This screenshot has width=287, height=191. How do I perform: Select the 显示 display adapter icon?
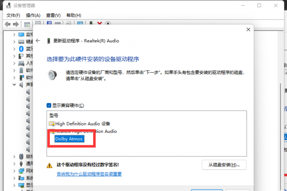click(x=21, y=185)
